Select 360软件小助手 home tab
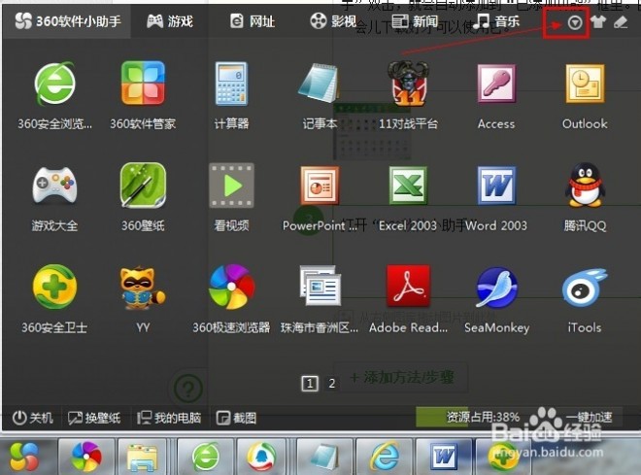This screenshot has height=475, width=641. pyautogui.click(x=67, y=20)
